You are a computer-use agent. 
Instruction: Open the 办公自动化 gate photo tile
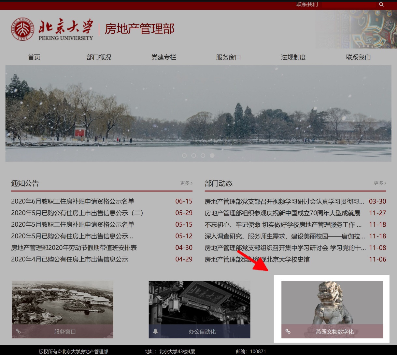click(199, 303)
